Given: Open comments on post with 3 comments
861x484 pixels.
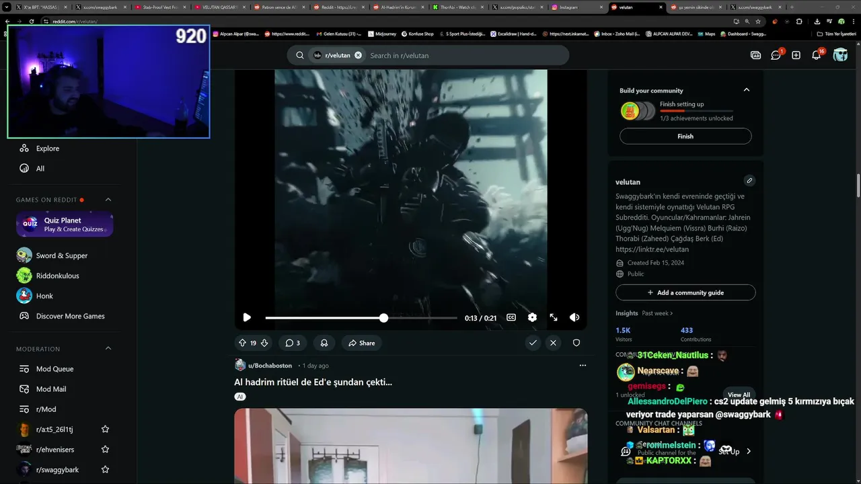Looking at the screenshot, I should point(293,343).
